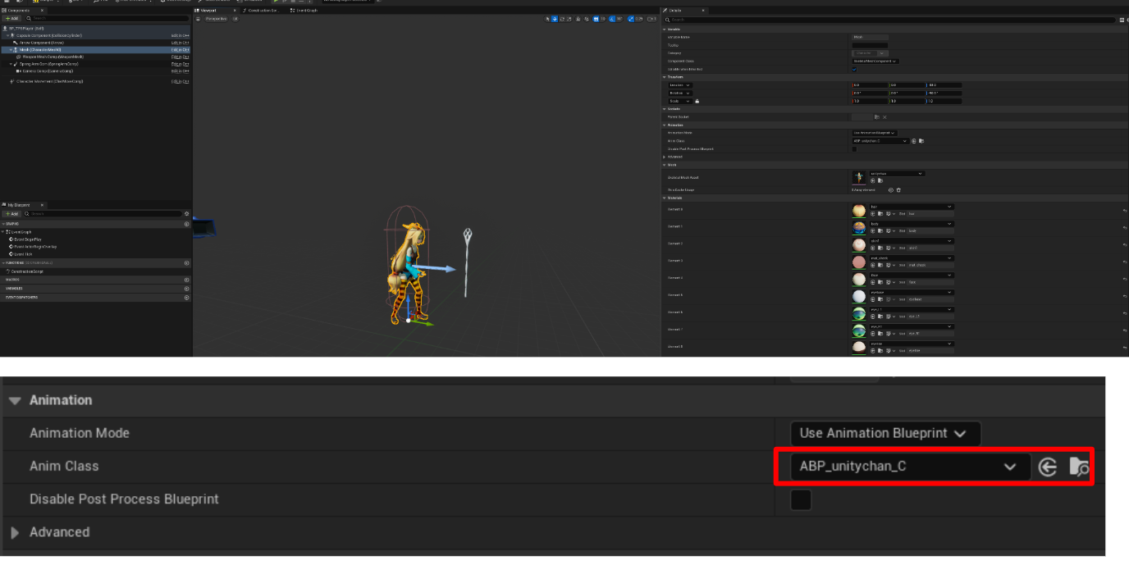Collapse the Transform section in Details
This screenshot has height=574, width=1129.
click(665, 77)
